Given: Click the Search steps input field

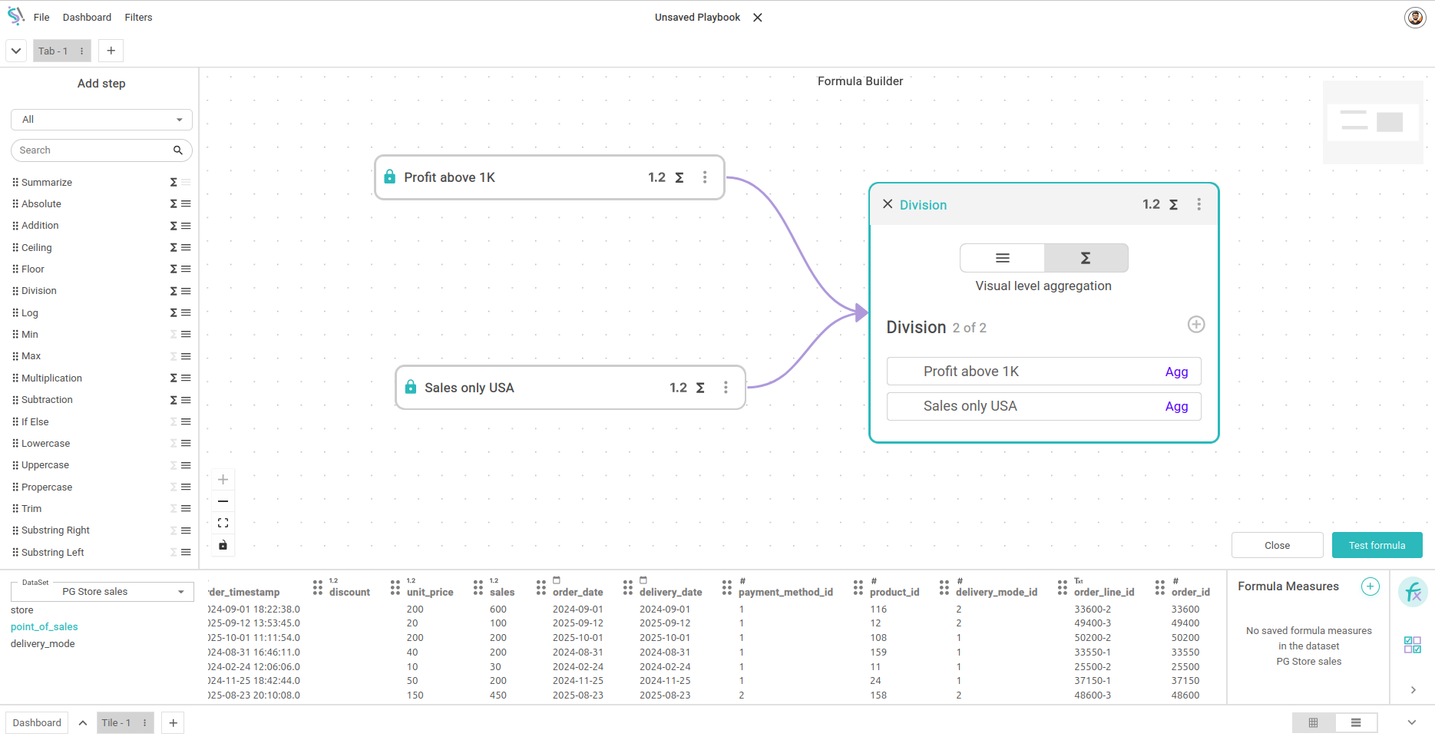Looking at the screenshot, I should pos(92,150).
